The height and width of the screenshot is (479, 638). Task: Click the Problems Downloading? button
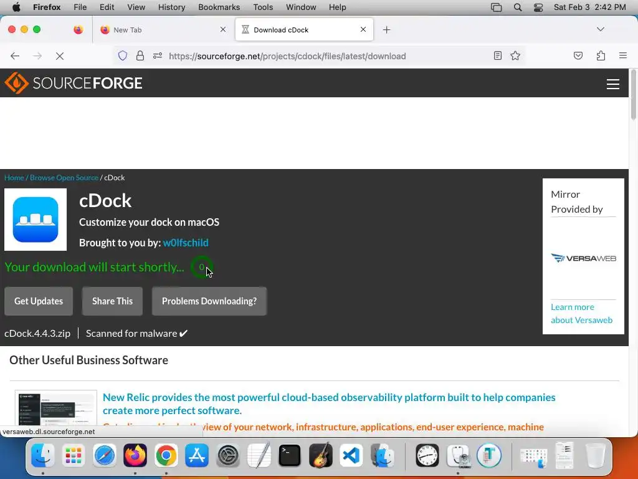pos(209,301)
